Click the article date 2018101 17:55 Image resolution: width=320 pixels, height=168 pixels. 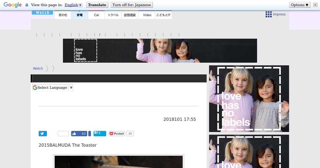pos(180,119)
